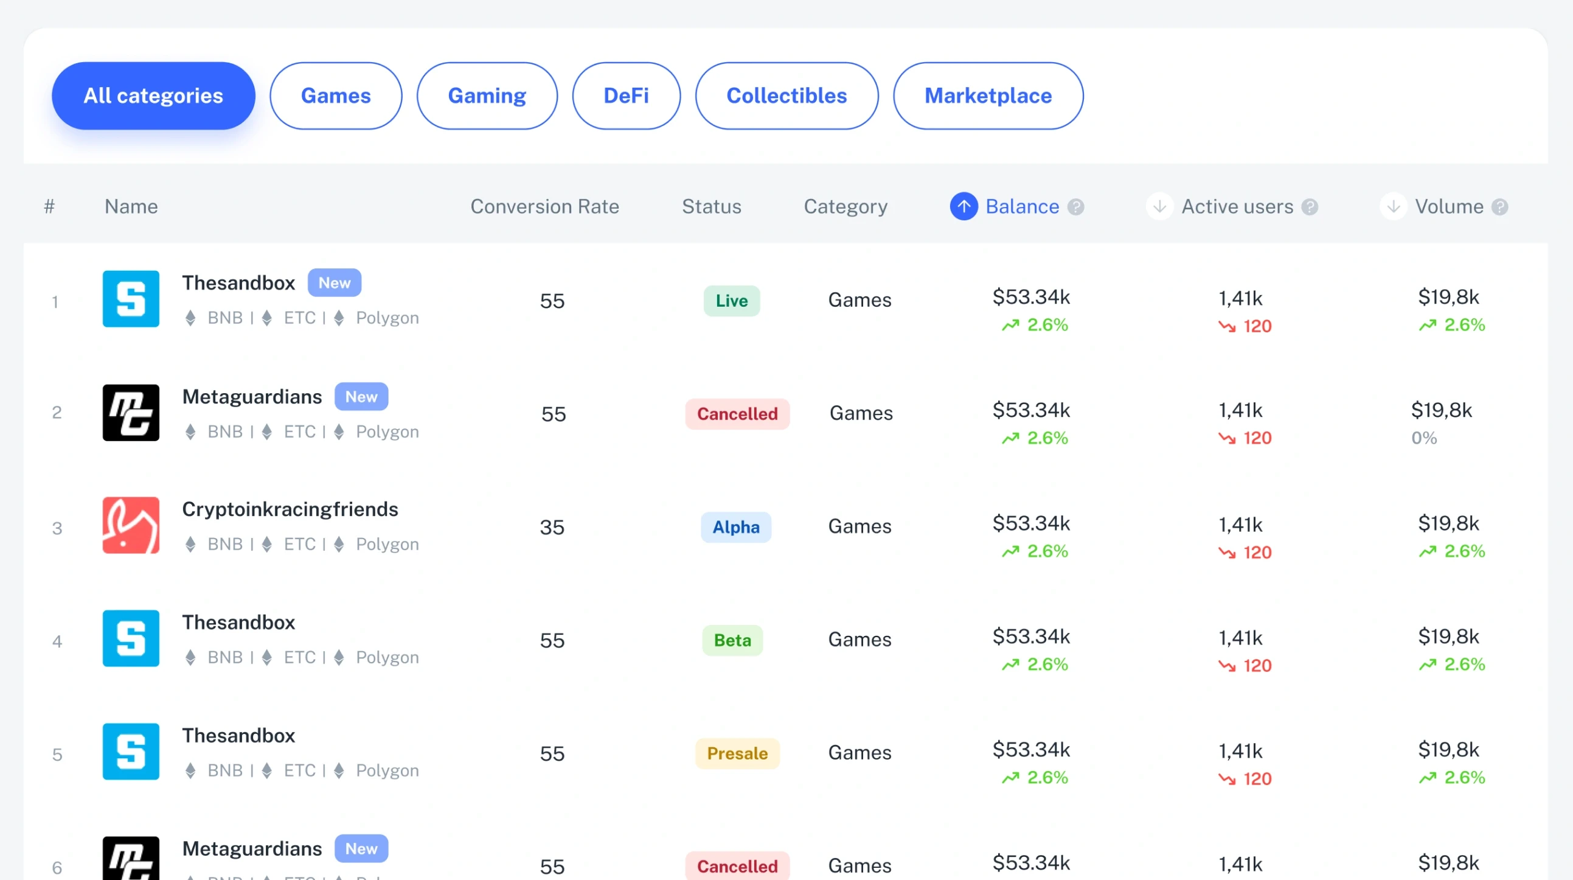This screenshot has height=880, width=1573.
Task: Click the 0% volume change in row 2
Action: pyautogui.click(x=1424, y=438)
